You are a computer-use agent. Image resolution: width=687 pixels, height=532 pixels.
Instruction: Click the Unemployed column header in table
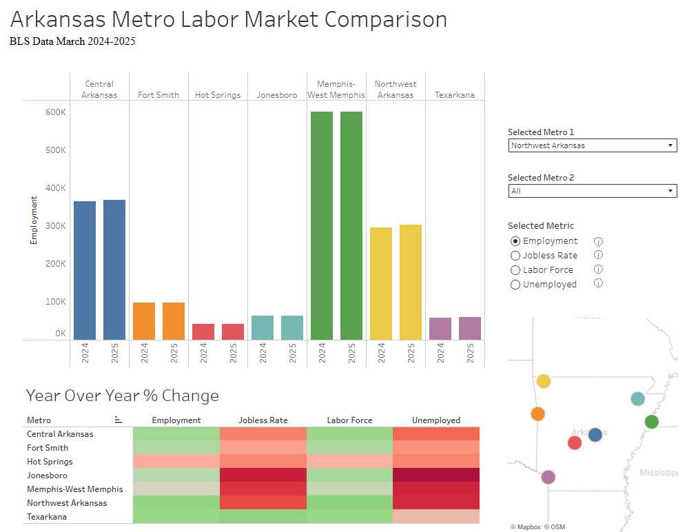coord(435,420)
